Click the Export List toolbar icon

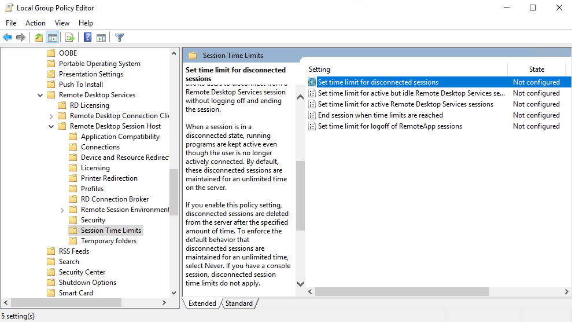70,38
